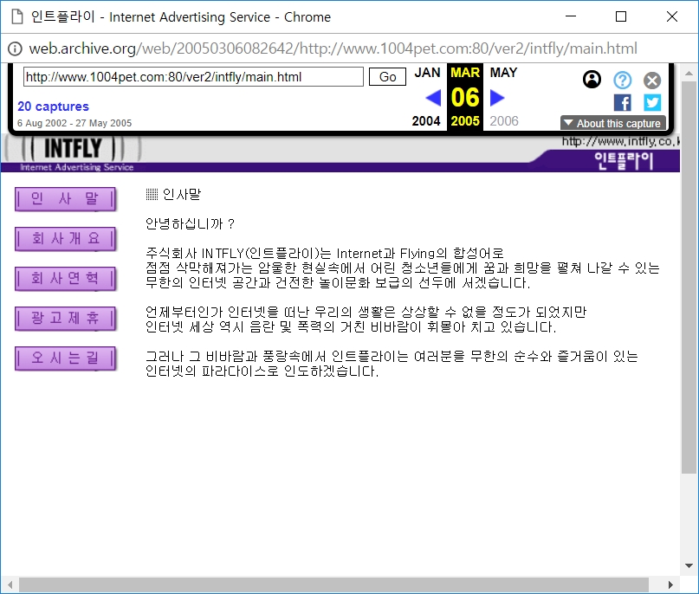Image resolution: width=699 pixels, height=594 pixels.
Task: Click the 안녕하십니까 greeting text
Action: (x=190, y=223)
